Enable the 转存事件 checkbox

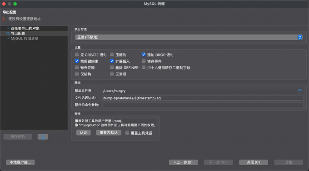click(144, 61)
